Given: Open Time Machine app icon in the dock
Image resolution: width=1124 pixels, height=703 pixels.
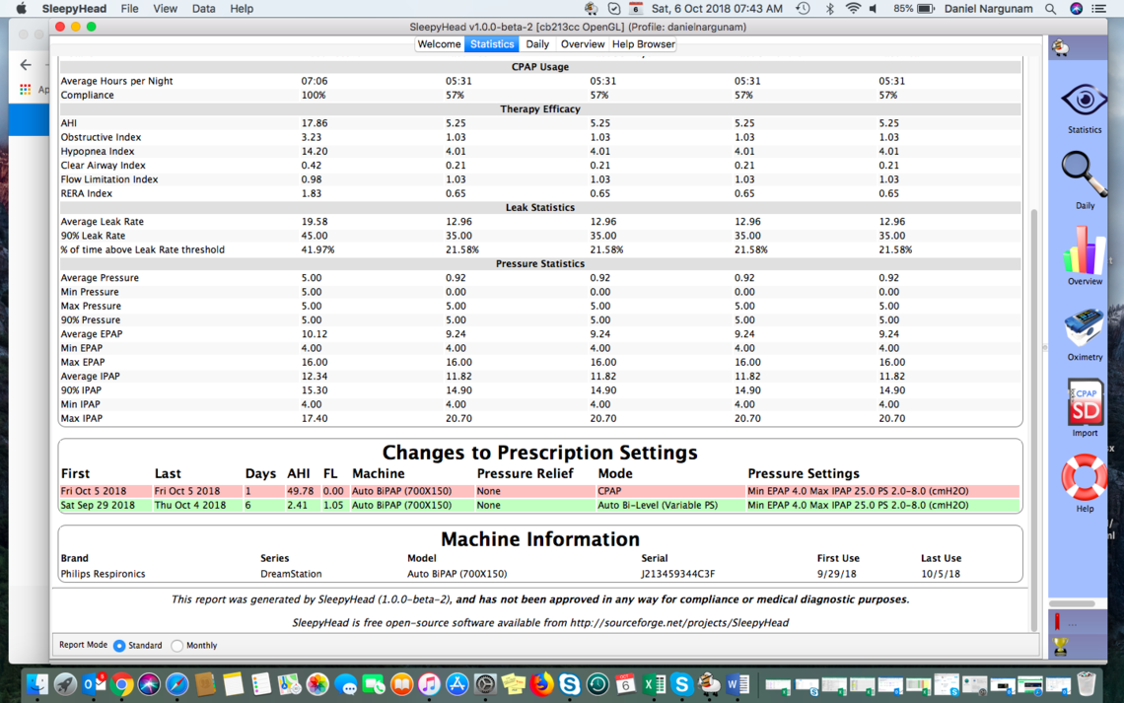Looking at the screenshot, I should pyautogui.click(x=597, y=684).
